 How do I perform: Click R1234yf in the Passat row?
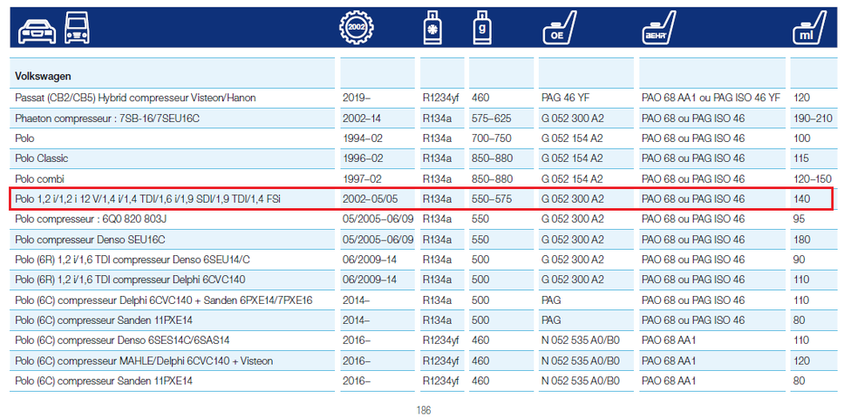click(440, 98)
